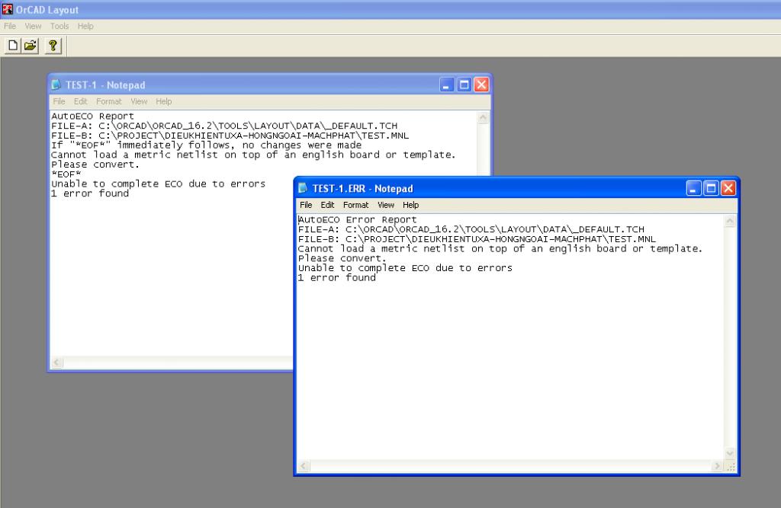Open File menu in TEST-1 Notepad
Image resolution: width=781 pixels, height=508 pixels.
[59, 101]
